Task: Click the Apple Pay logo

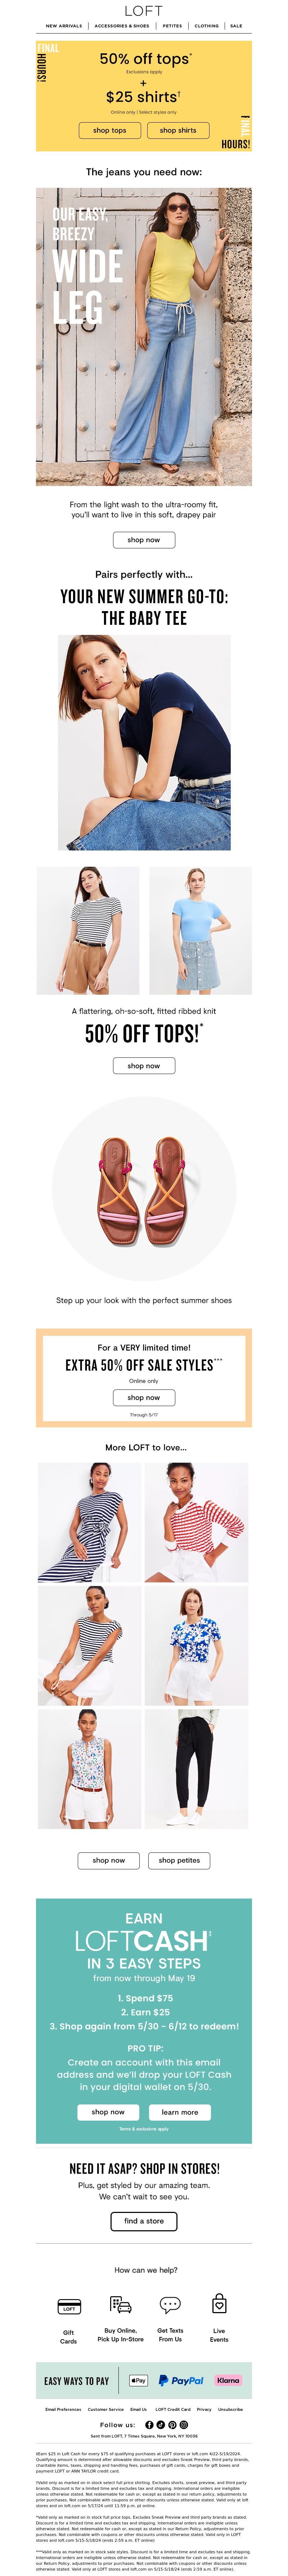Action: point(139,2380)
